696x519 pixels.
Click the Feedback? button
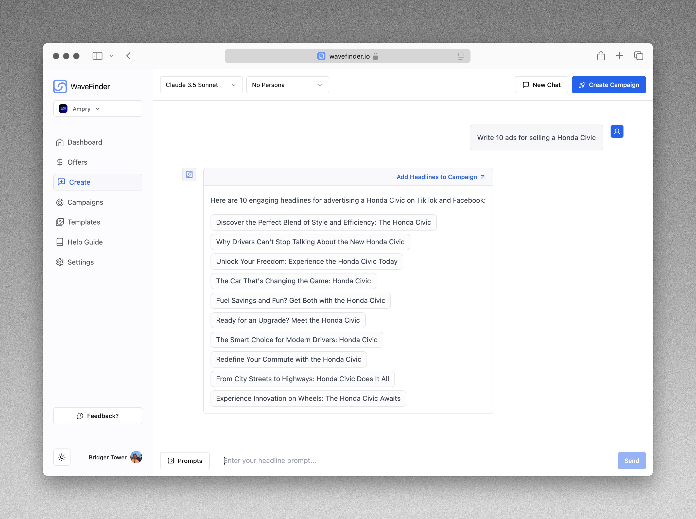(98, 416)
